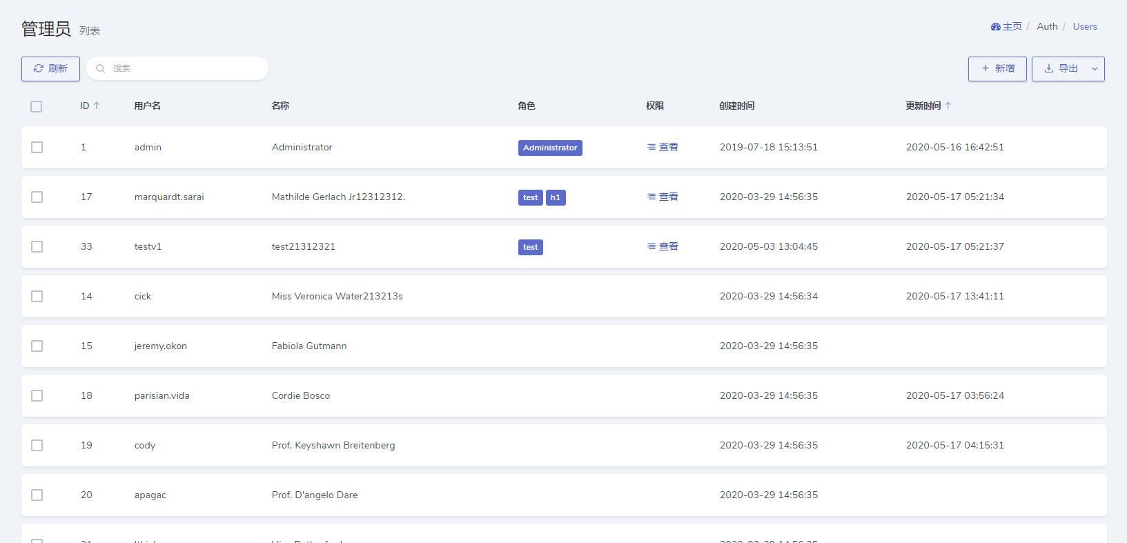This screenshot has width=1127, height=543.
Task: Click the h1 role badge
Action: coord(556,197)
